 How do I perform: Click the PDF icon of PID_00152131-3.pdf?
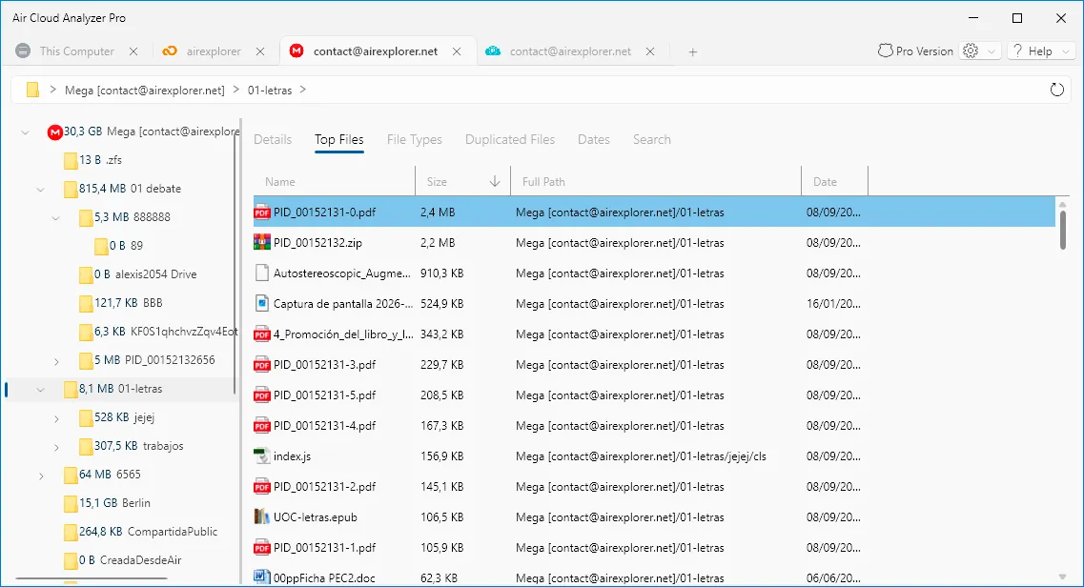coord(261,365)
